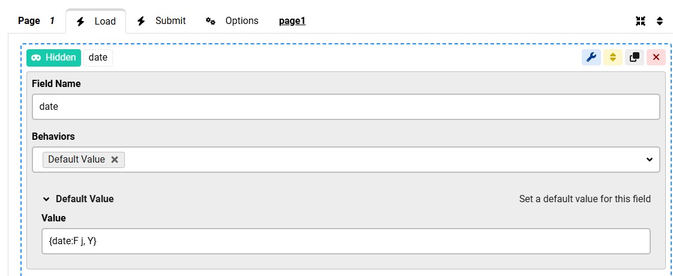Viewport: 673px width, 276px height.
Task: Click the blue wrench settings icon
Action: (591, 57)
